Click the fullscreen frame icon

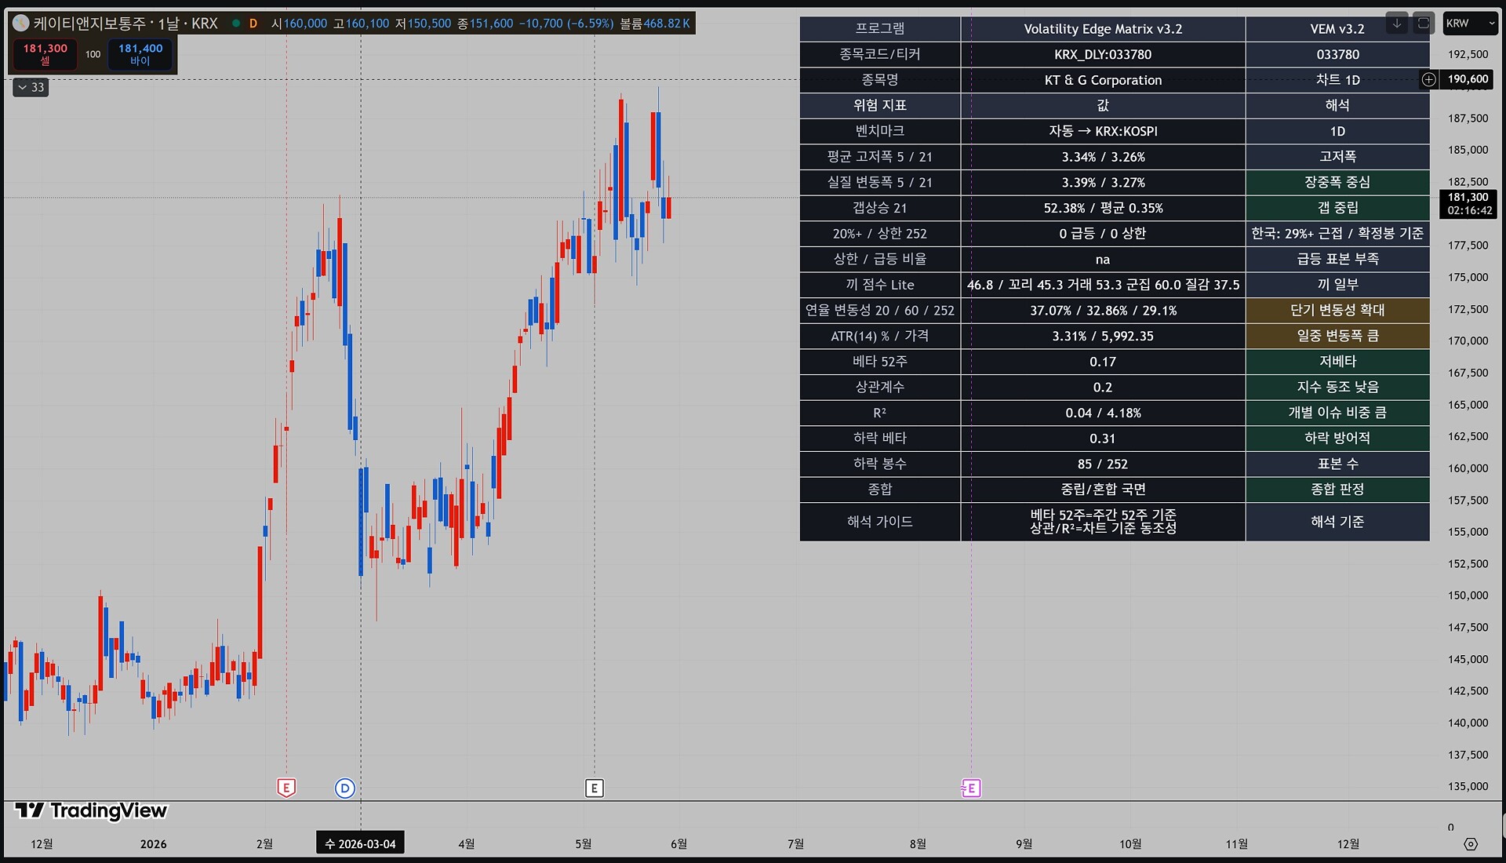1423,24
